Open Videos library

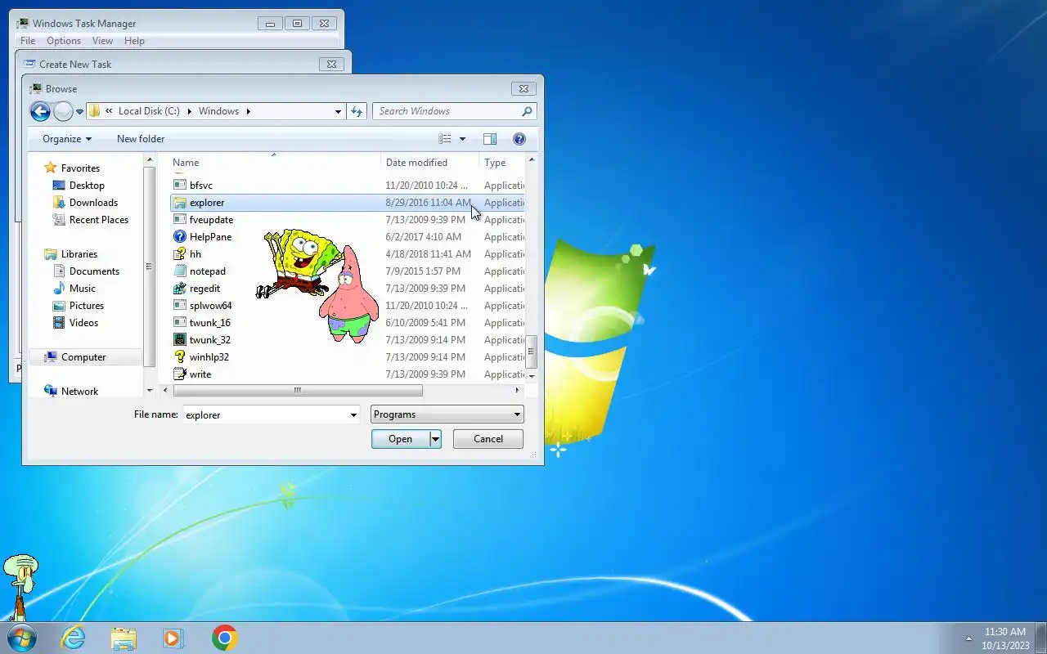[83, 323]
